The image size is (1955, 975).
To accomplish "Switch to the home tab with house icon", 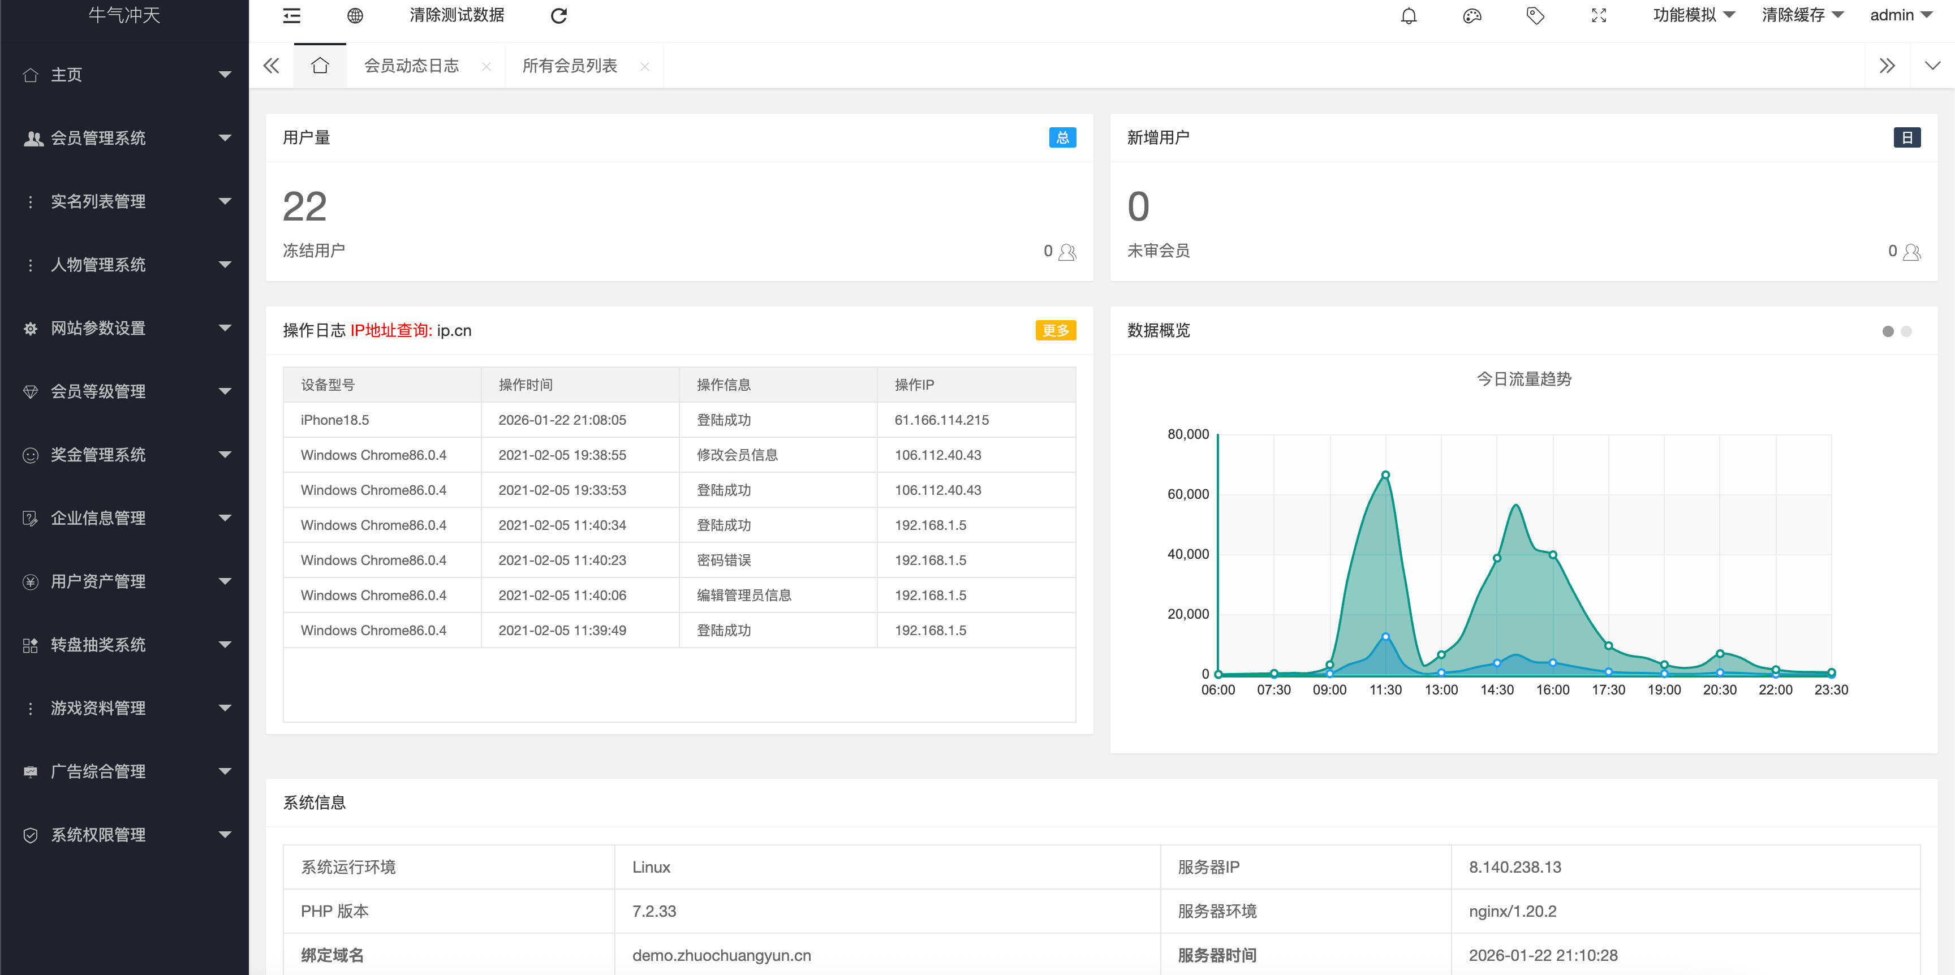I will point(320,65).
